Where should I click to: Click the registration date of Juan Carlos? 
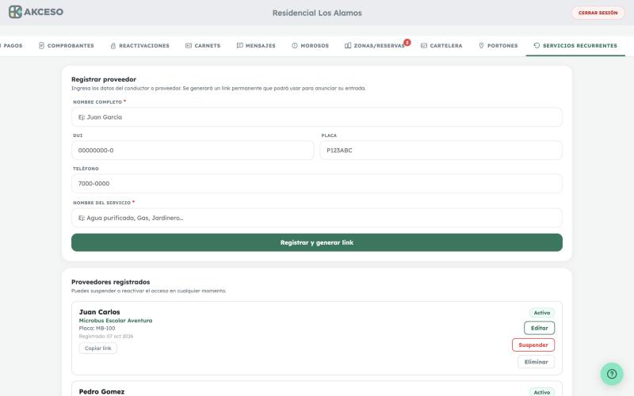[106, 336]
